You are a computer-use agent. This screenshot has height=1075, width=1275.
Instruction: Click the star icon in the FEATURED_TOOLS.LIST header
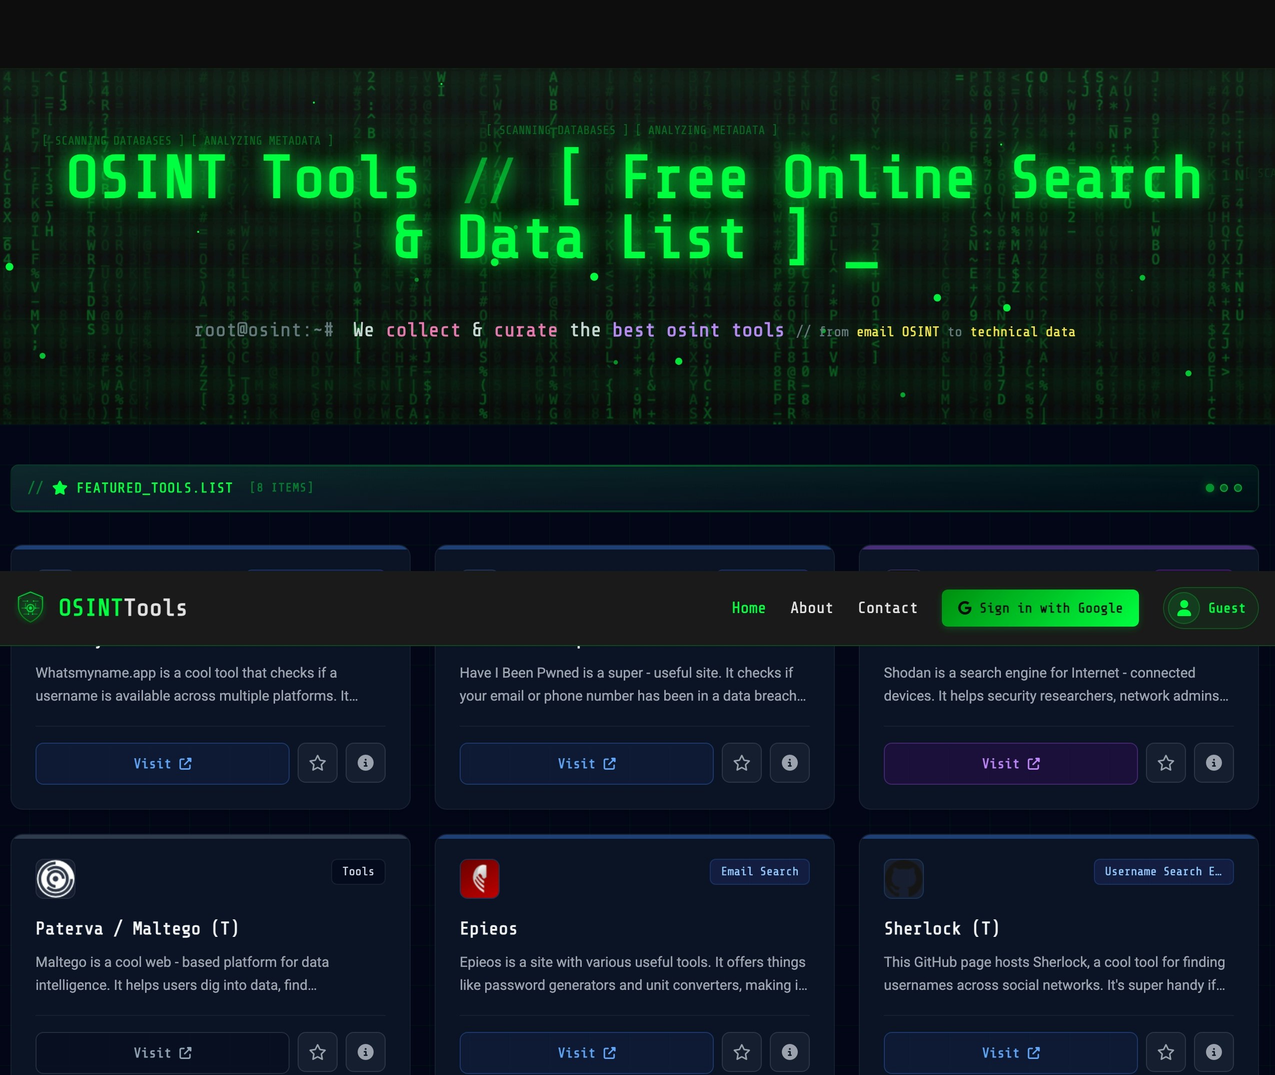61,487
